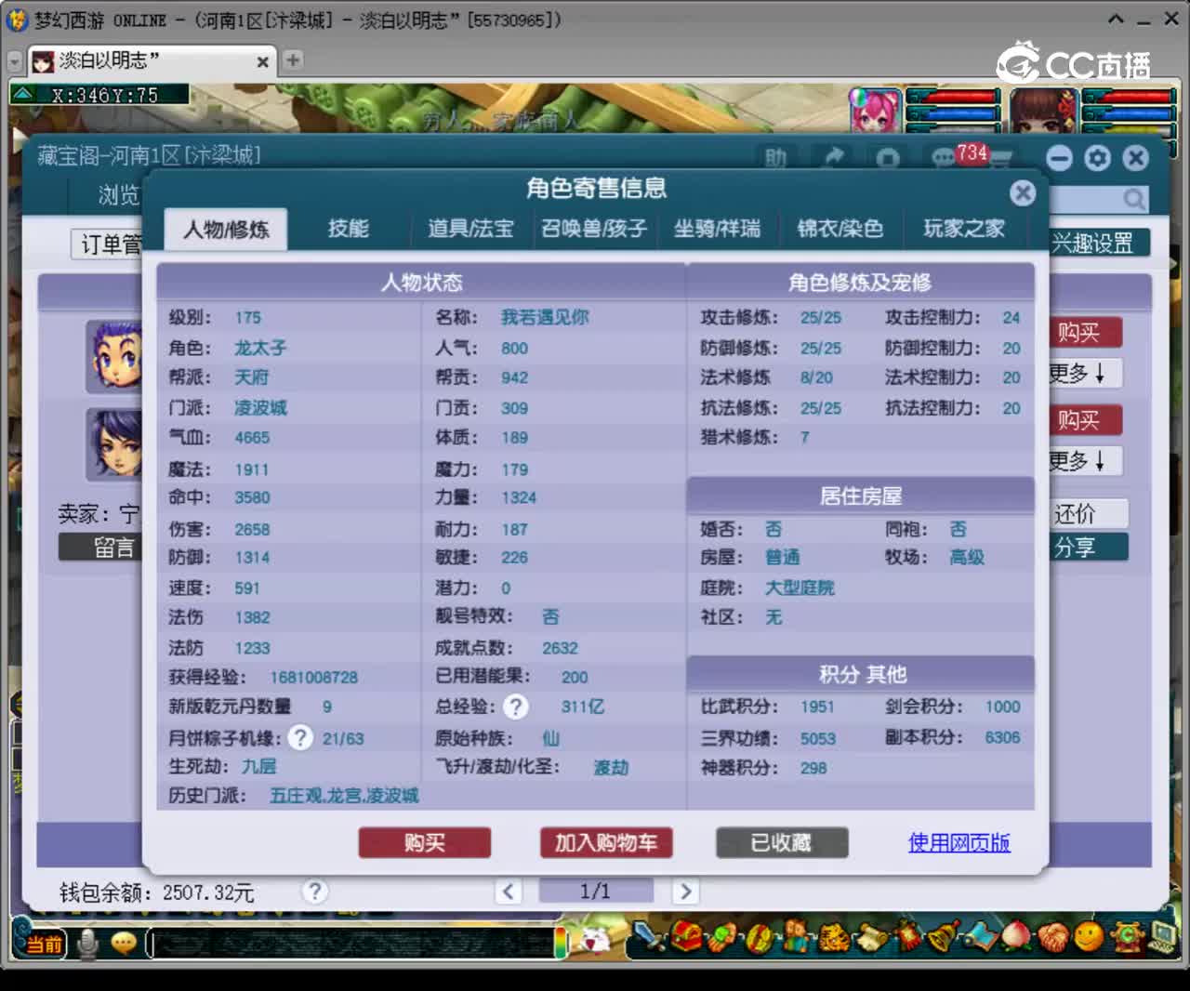Click the 历史门派 value 五庄观,龙宫,凌波城

click(344, 796)
